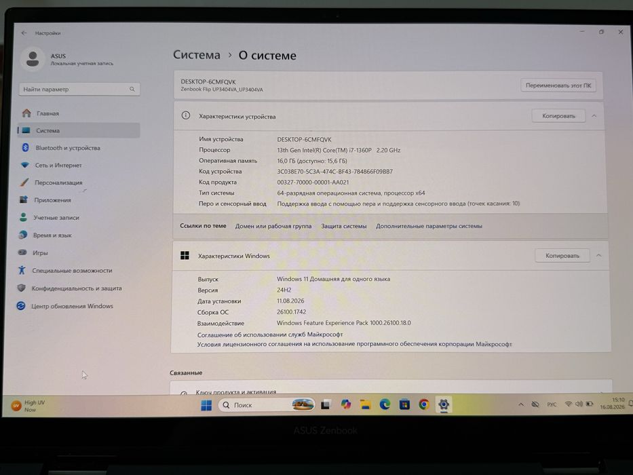This screenshot has width=633, height=475.
Task: Open Условия лицензионного соглашения link
Action: pos(354,345)
